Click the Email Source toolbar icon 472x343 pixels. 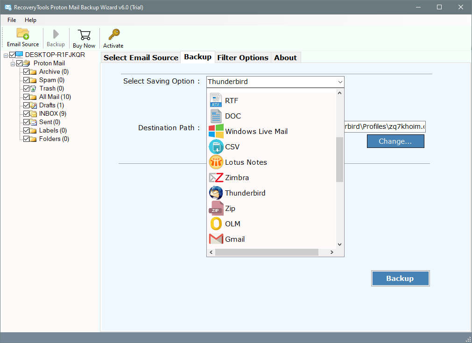[23, 34]
